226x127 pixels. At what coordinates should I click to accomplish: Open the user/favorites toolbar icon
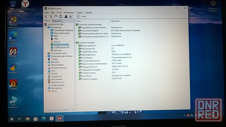[x=66, y=17]
